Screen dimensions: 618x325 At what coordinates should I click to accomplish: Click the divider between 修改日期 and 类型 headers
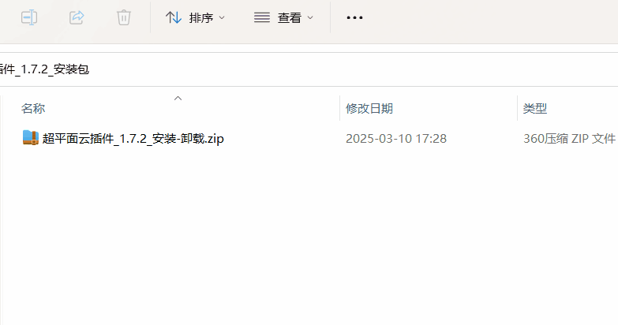(x=518, y=108)
